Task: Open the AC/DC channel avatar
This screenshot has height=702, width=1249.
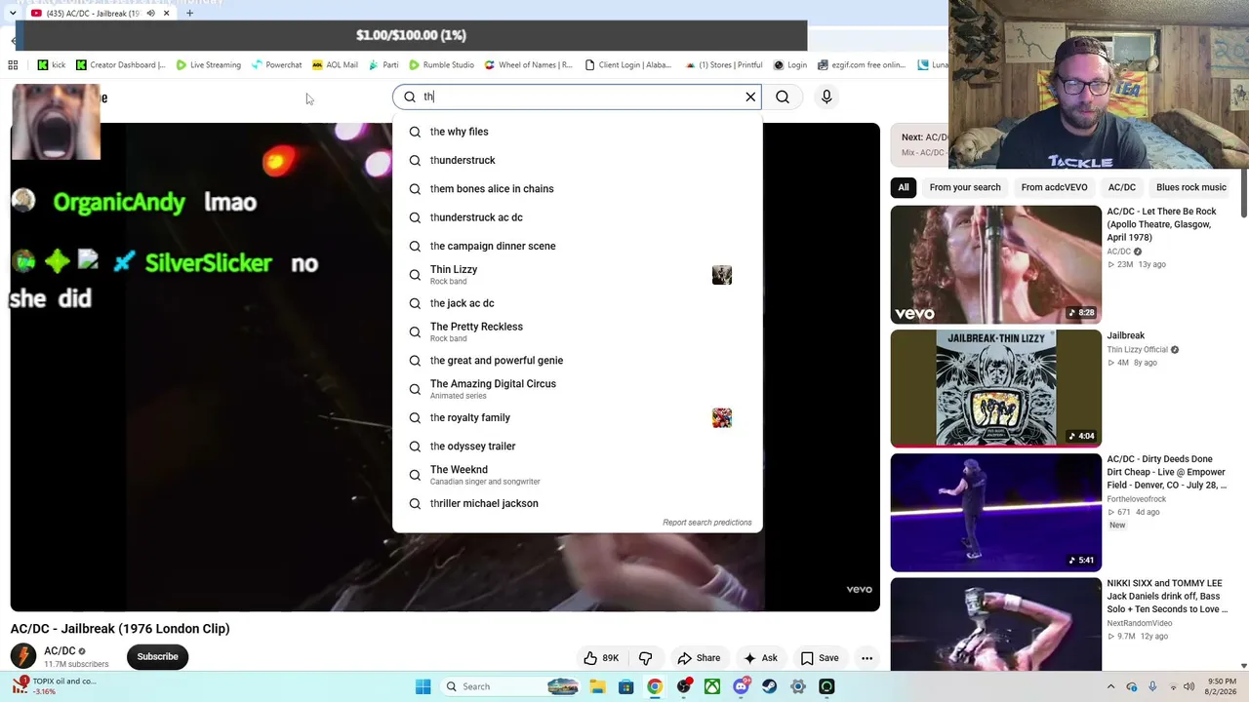Action: coord(23,656)
